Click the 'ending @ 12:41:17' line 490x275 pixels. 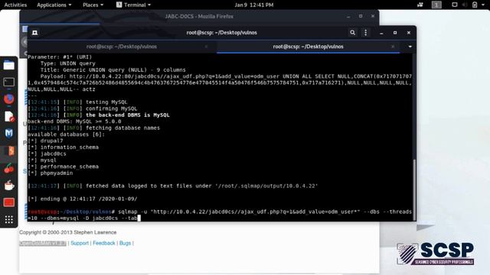[83, 199]
